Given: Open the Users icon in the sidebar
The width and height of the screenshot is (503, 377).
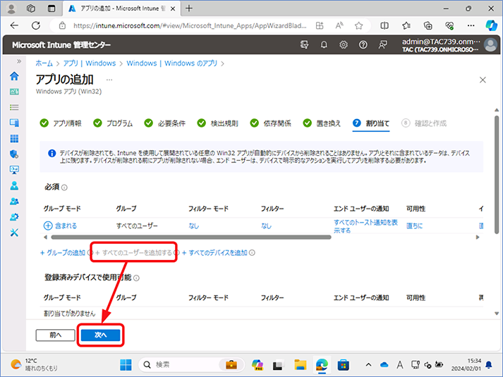Looking at the screenshot, I should point(14,185).
